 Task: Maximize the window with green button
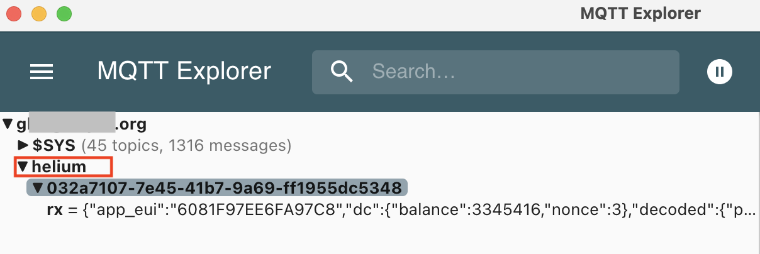point(64,13)
